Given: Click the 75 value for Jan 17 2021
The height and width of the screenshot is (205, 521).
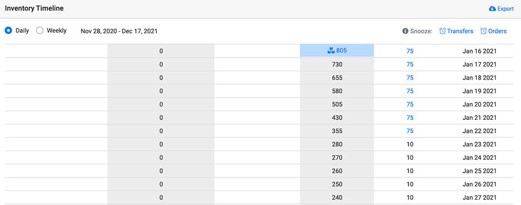Looking at the screenshot, I should pos(410,64).
